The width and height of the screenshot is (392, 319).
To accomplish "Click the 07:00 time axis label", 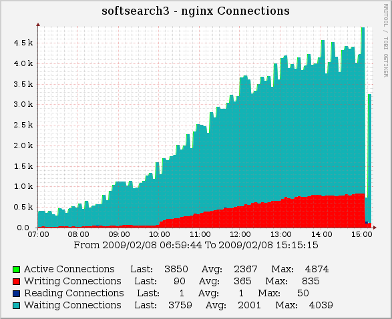I will pos(38,234).
